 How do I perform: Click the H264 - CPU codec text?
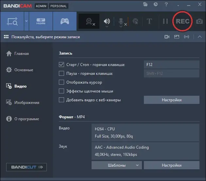pos(105,129)
